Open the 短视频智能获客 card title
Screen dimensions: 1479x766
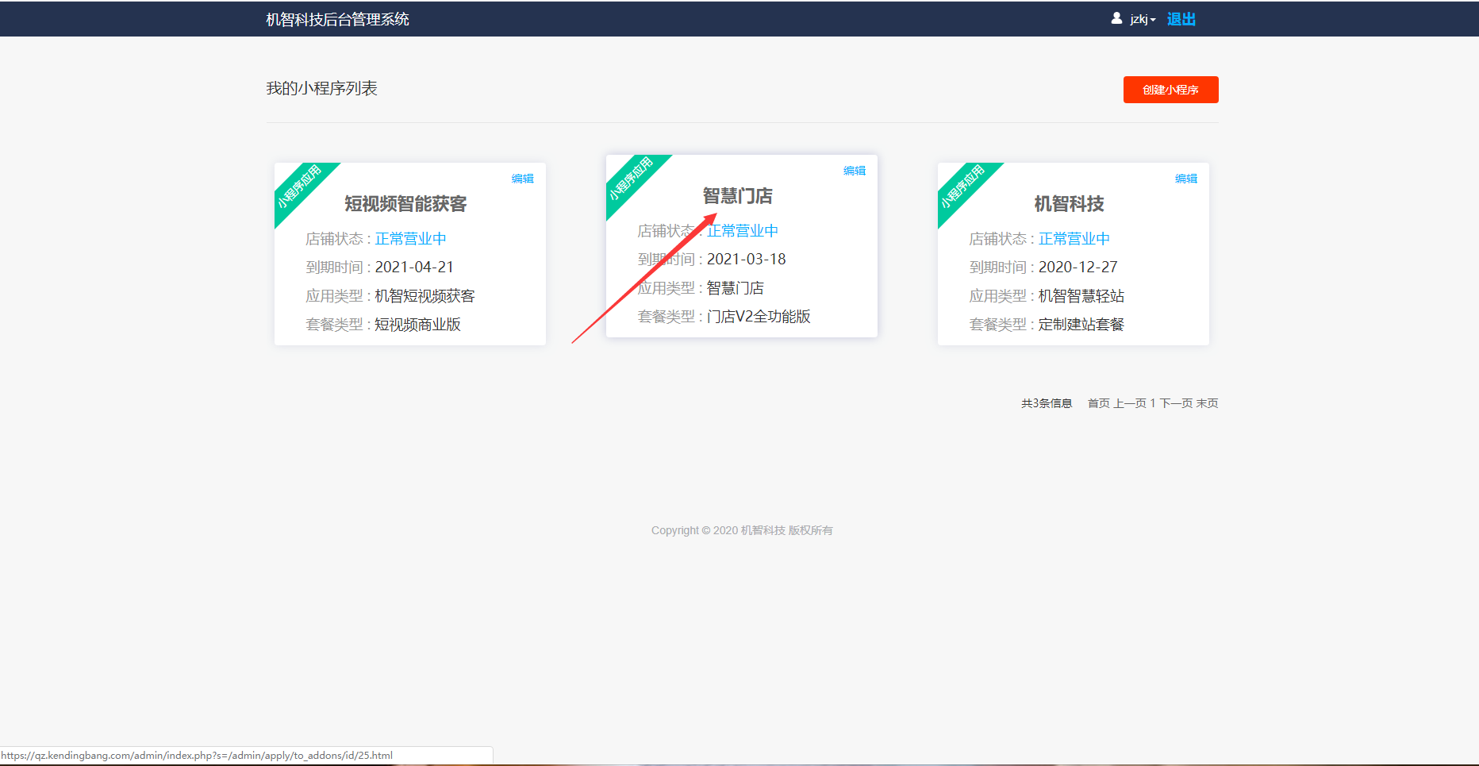click(x=405, y=204)
